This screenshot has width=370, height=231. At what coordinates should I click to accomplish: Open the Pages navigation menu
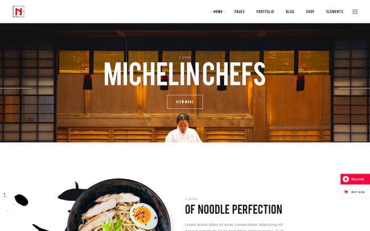click(239, 11)
